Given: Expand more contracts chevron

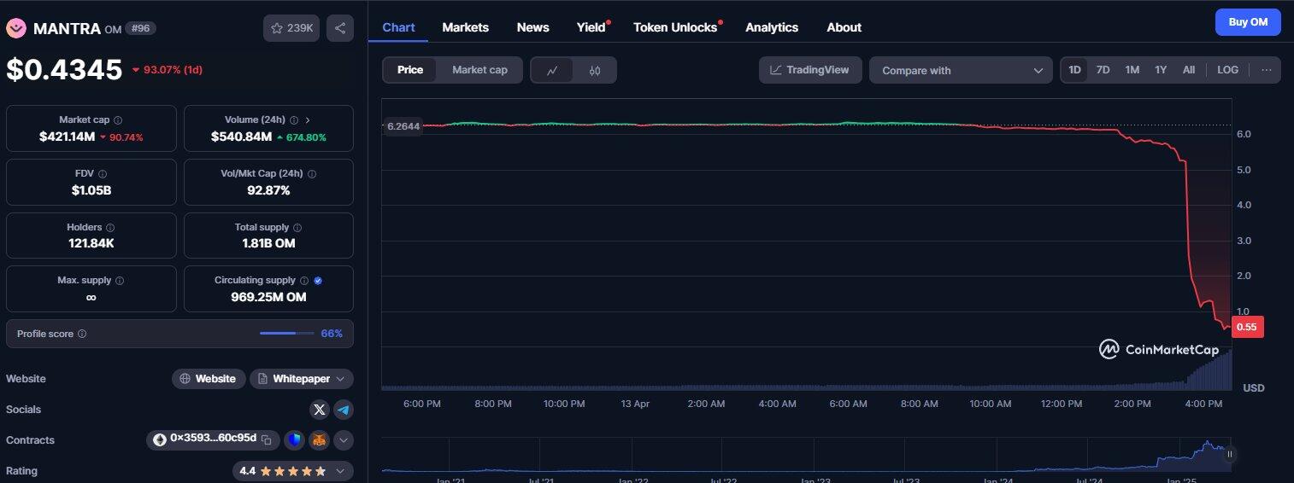Looking at the screenshot, I should click(x=344, y=440).
